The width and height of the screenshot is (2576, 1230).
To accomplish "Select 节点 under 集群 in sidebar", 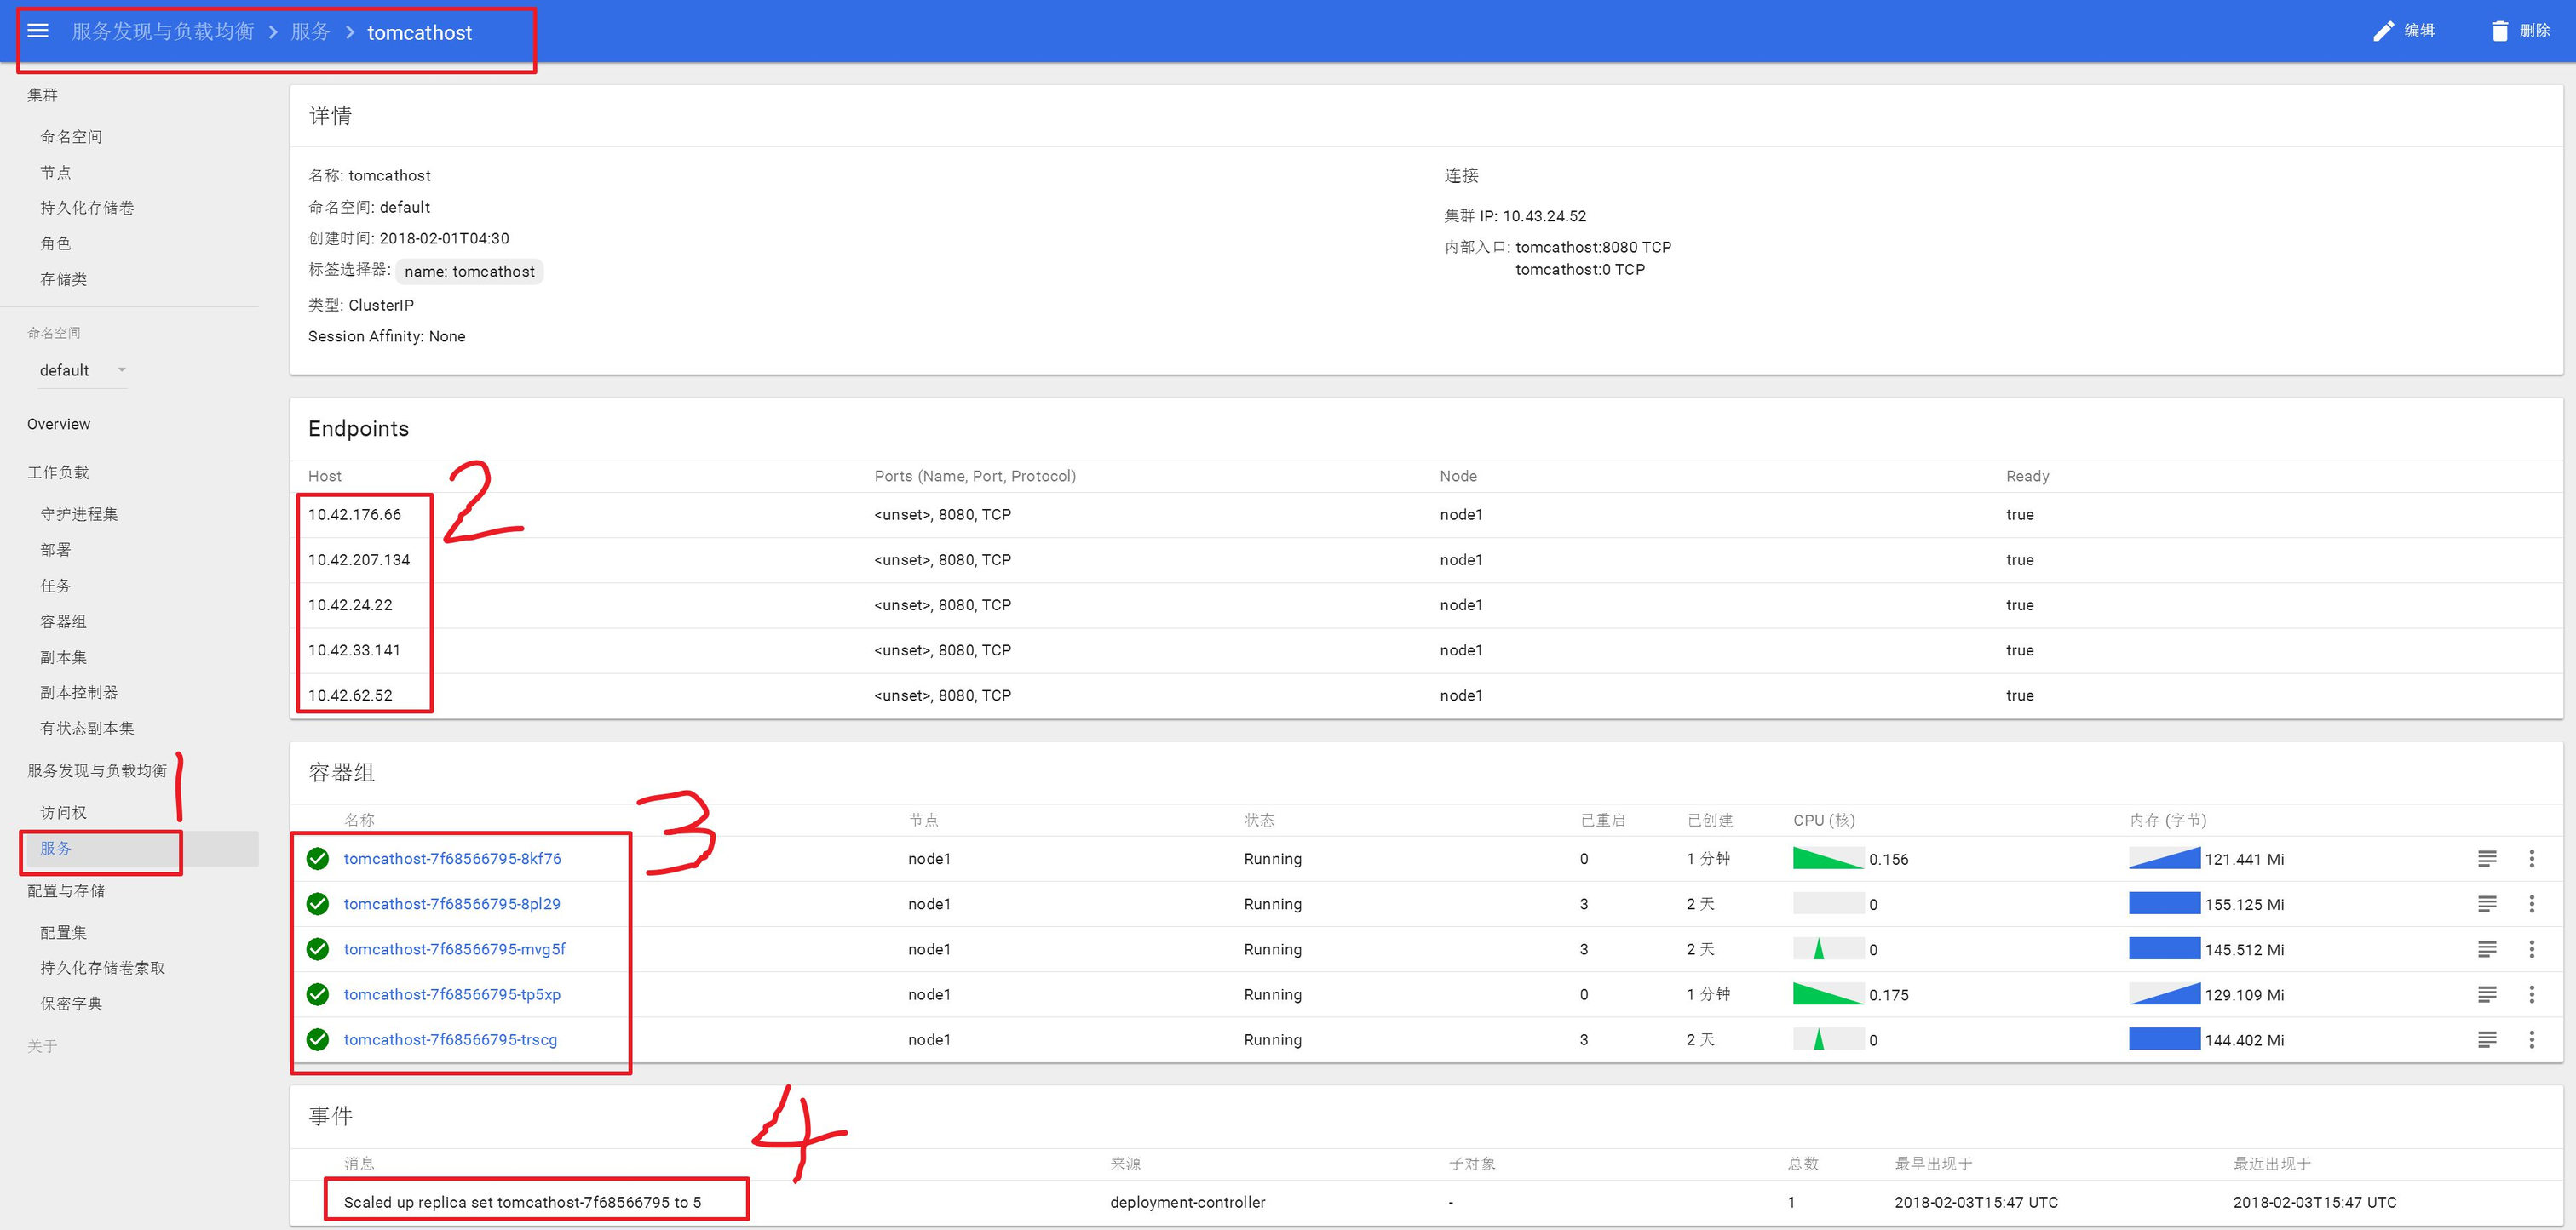I will [55, 173].
